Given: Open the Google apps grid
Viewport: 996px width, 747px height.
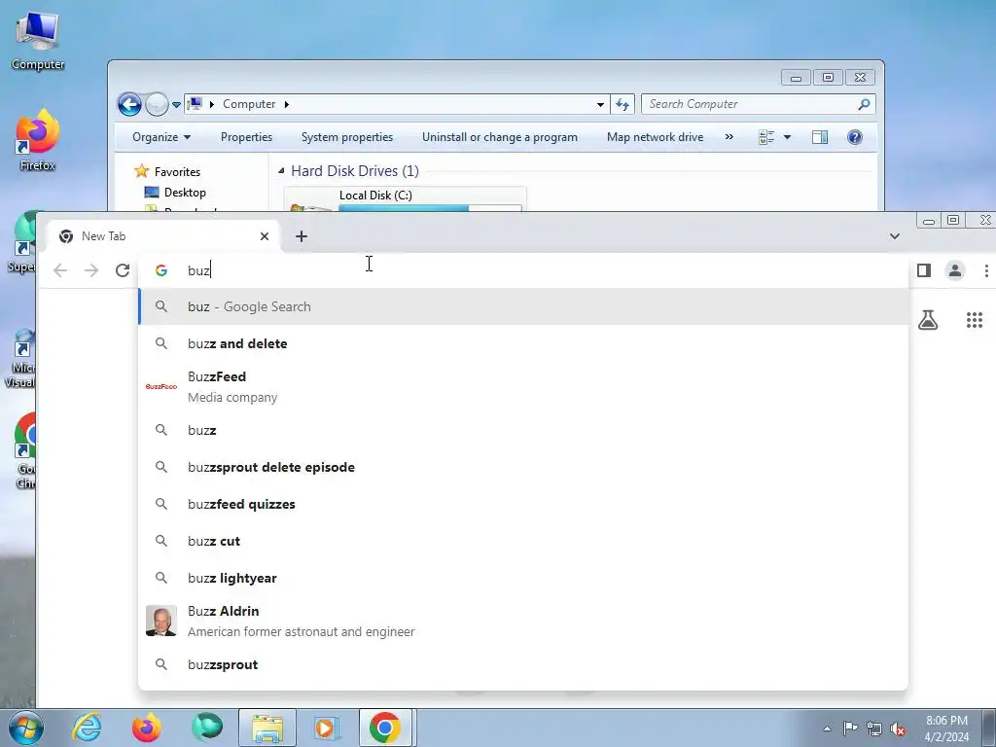Looking at the screenshot, I should [x=975, y=319].
